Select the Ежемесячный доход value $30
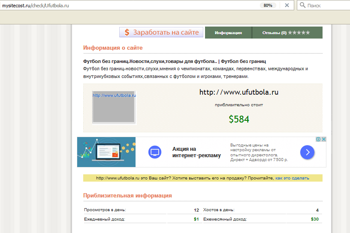The width and height of the screenshot is (350, 233). point(315,219)
